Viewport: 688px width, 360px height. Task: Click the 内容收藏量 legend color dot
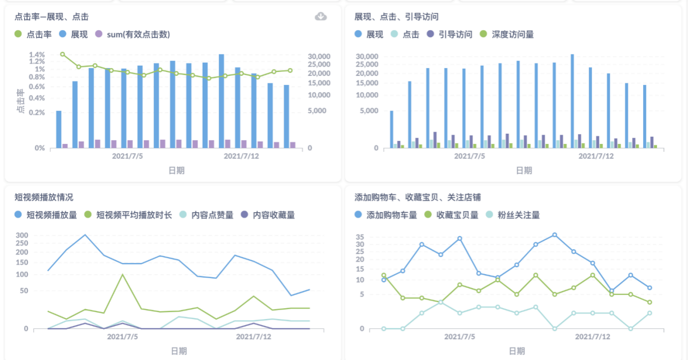(245, 215)
